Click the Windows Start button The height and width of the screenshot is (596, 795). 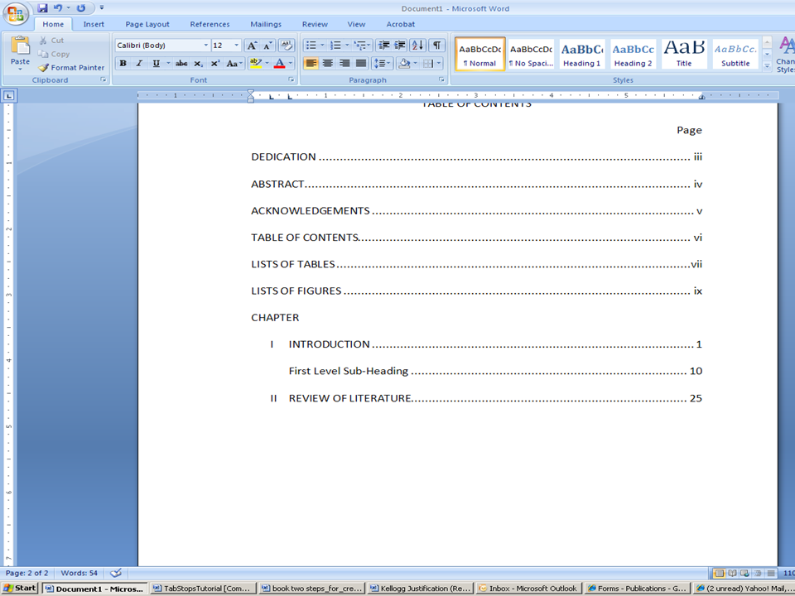(19, 589)
